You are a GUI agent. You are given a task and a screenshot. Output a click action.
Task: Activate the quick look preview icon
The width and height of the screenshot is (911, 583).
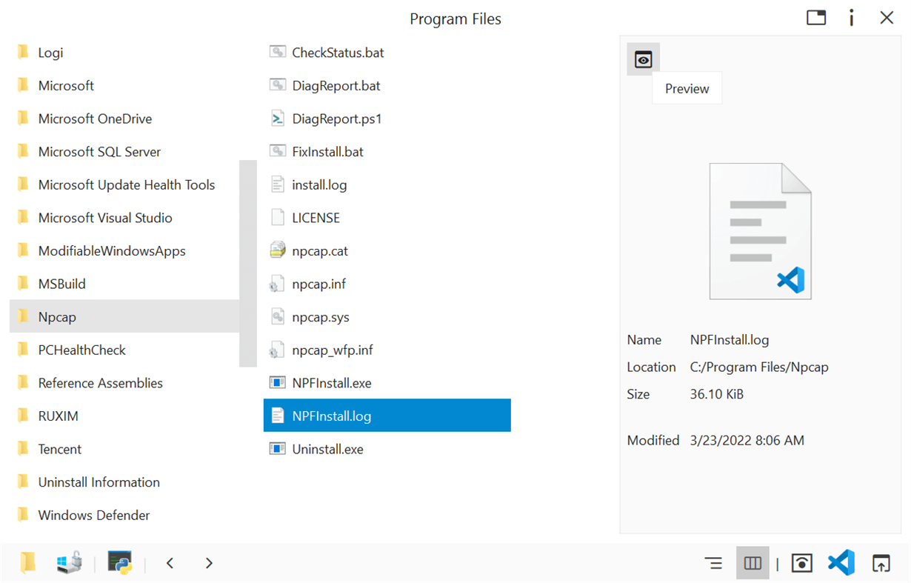tap(801, 563)
